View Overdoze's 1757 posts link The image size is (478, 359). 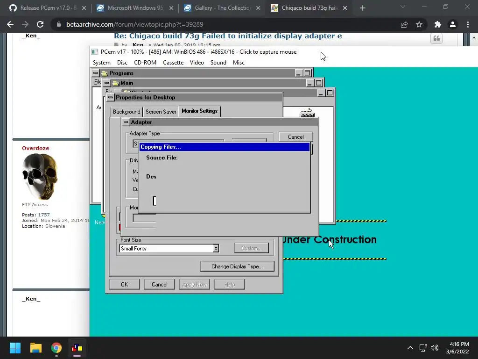click(x=43, y=215)
